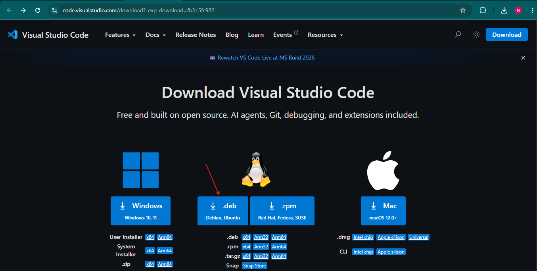The width and height of the screenshot is (537, 271).
Task: Click the URL in the address bar
Action: [x=138, y=10]
